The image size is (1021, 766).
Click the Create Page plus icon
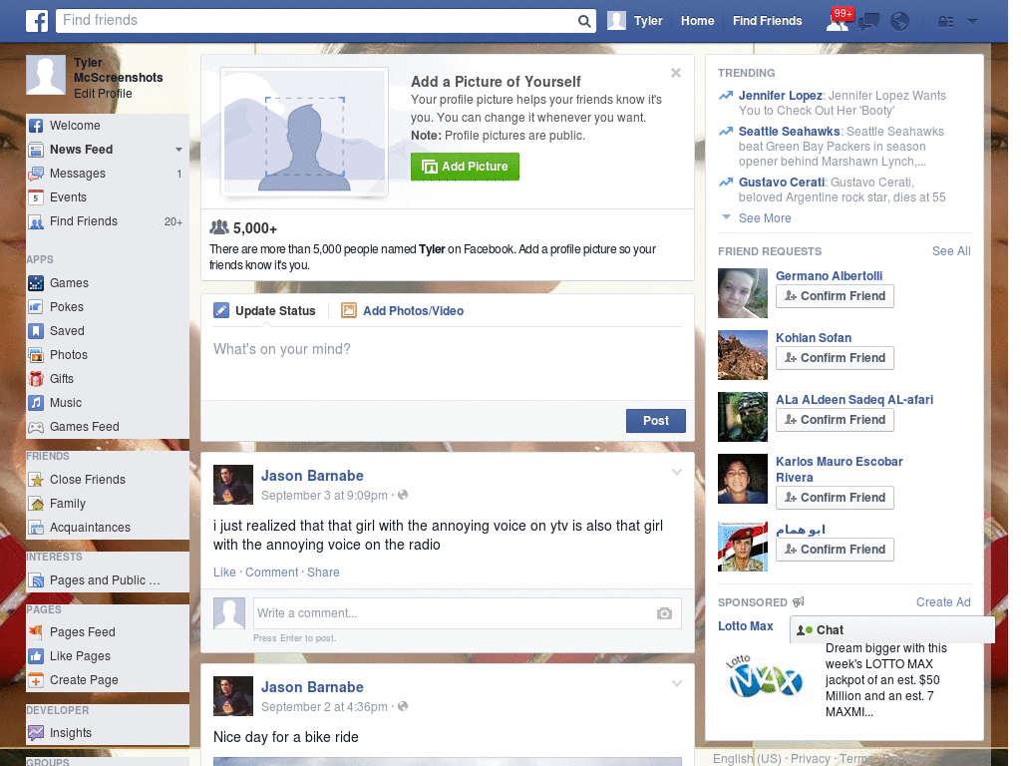(x=36, y=680)
